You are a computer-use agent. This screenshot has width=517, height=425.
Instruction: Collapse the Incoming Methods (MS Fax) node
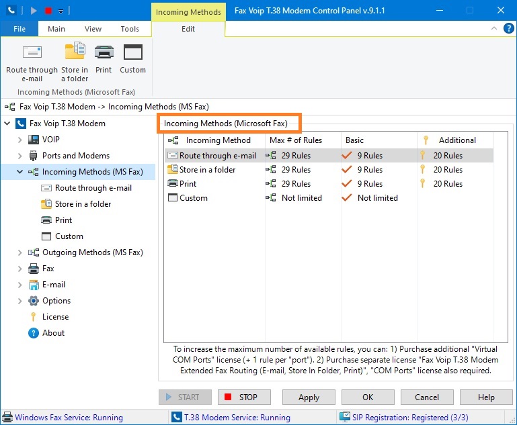pyautogui.click(x=19, y=171)
